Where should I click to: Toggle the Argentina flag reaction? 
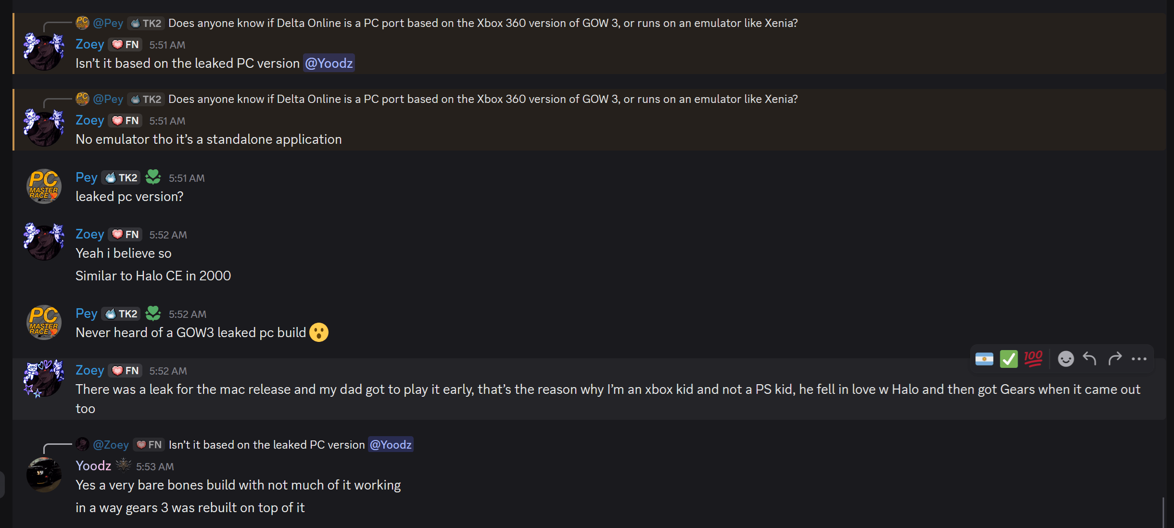click(x=984, y=359)
